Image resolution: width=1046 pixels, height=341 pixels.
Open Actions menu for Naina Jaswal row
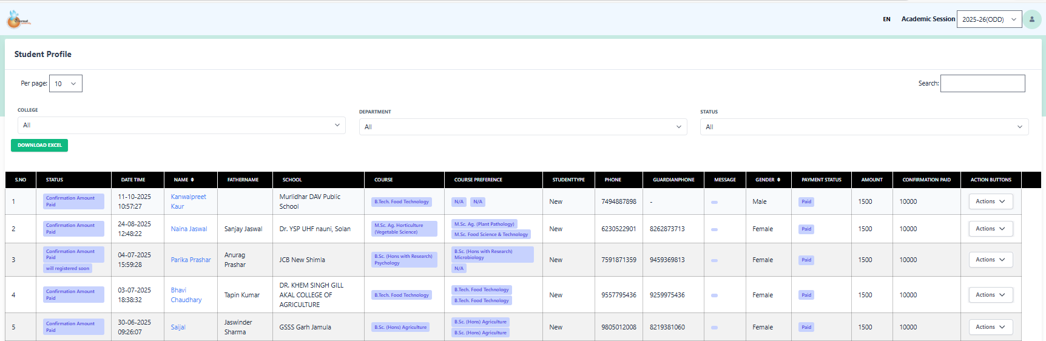990,229
